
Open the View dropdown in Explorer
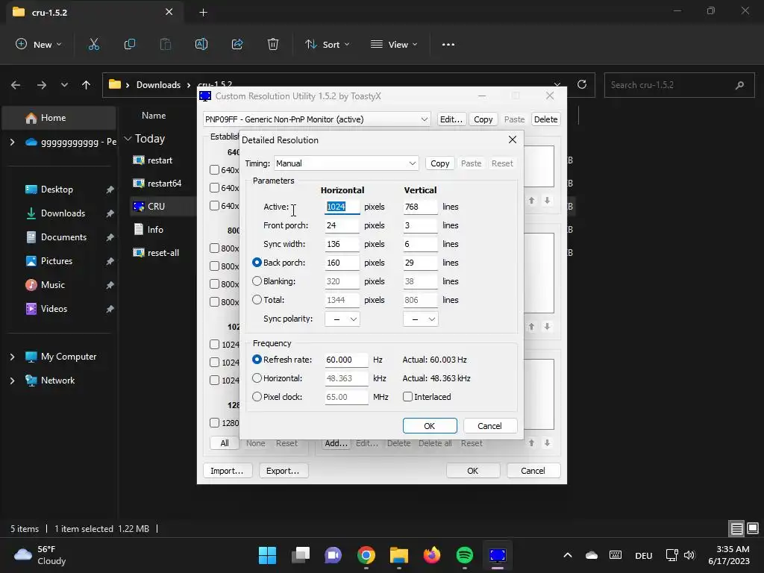pos(394,44)
